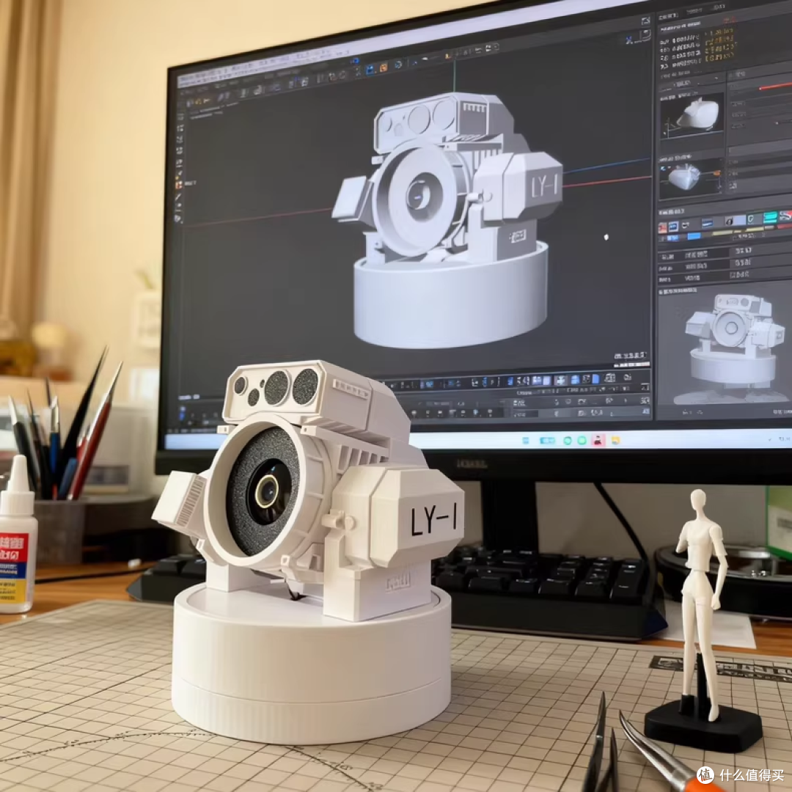Click the LY-1 camera model in the 3D viewport
The height and width of the screenshot is (792, 792).
[x=449, y=219]
